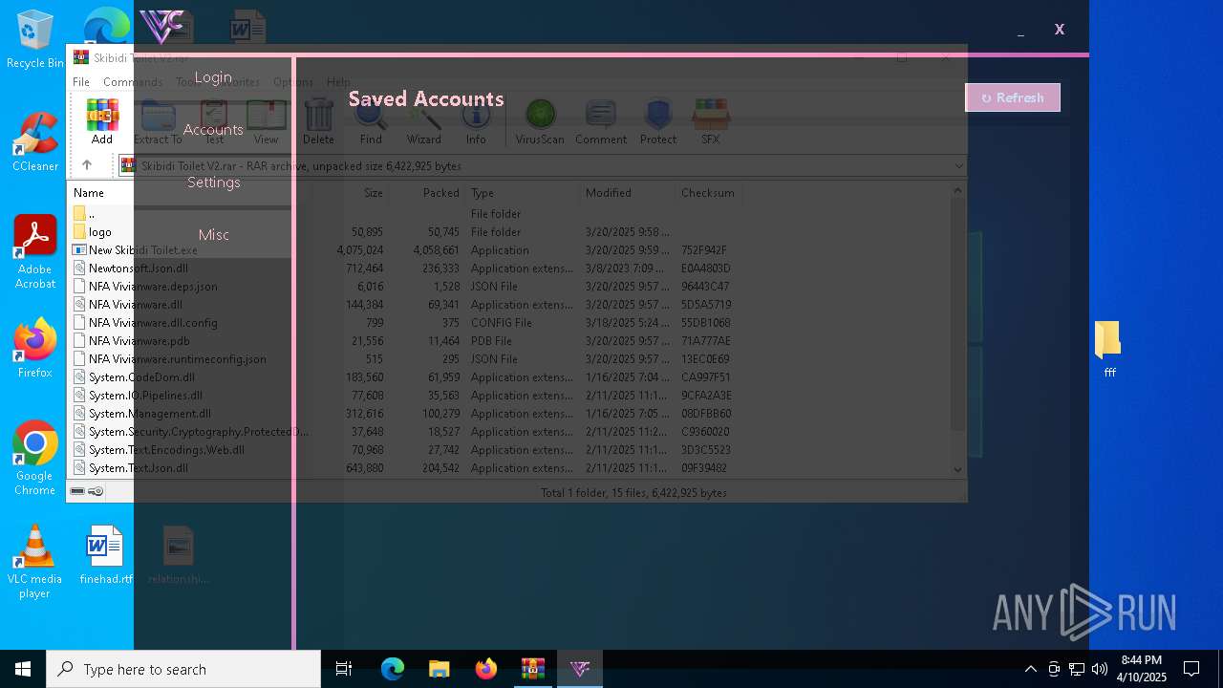Image resolution: width=1223 pixels, height=688 pixels.
Task: Run VirusScan from the WinRAR toolbar
Action: click(540, 121)
